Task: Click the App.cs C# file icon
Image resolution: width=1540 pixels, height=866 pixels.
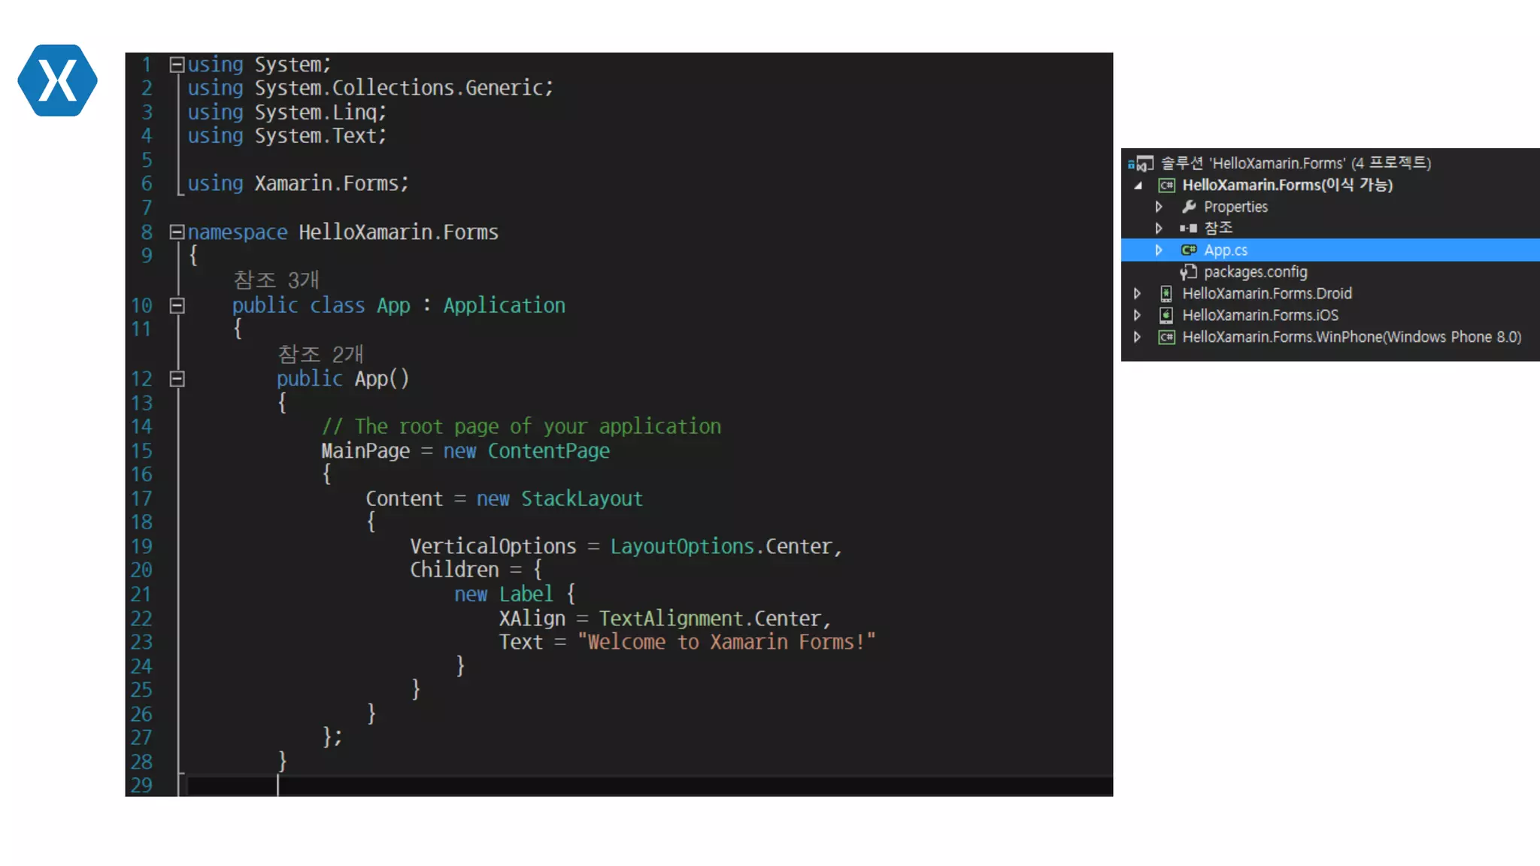Action: [1189, 250]
